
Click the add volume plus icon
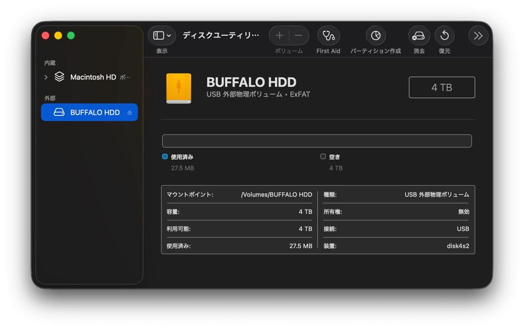click(x=279, y=35)
